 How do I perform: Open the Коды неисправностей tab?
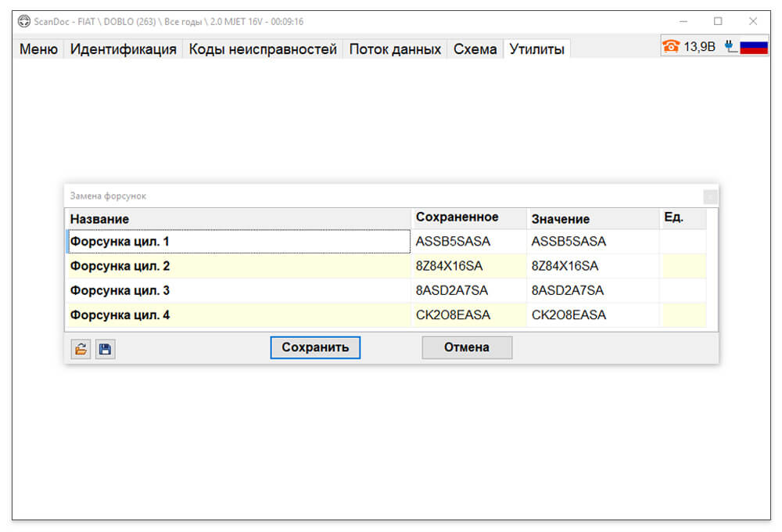pos(262,49)
